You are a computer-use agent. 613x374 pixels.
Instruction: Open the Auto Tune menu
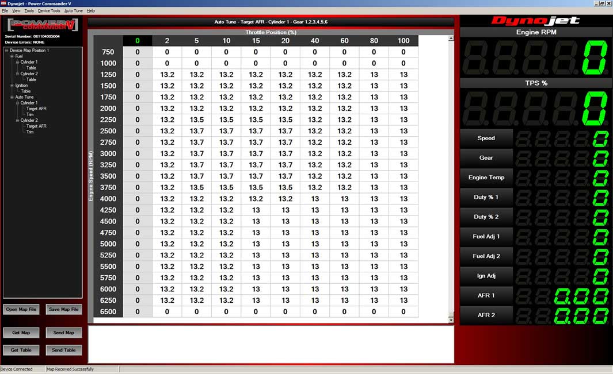[x=74, y=11]
